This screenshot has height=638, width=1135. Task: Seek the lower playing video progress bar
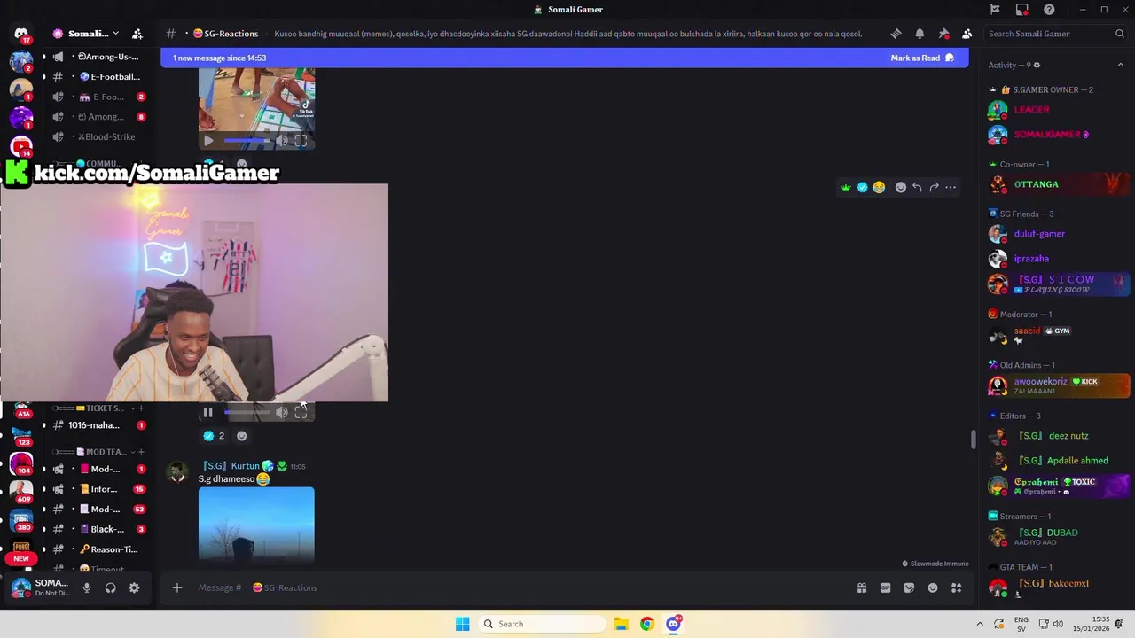[x=247, y=412]
